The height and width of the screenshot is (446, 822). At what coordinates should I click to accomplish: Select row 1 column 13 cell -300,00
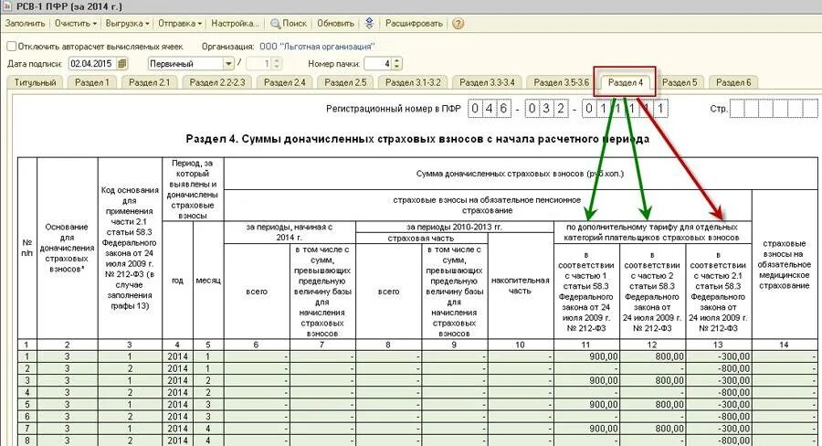(x=719, y=356)
